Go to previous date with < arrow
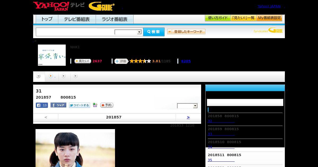 click(46, 117)
